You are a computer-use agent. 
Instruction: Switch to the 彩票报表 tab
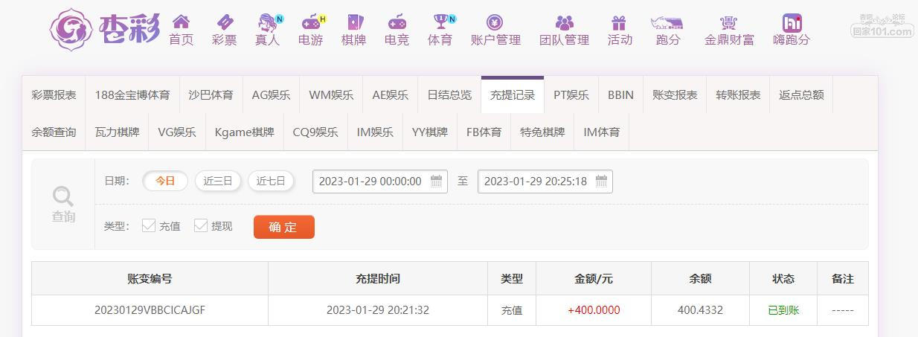[54, 94]
